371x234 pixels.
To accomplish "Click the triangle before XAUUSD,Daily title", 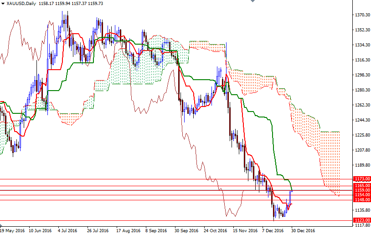I will (x=3, y=4).
